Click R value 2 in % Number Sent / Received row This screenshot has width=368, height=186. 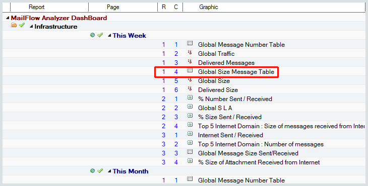(163, 99)
